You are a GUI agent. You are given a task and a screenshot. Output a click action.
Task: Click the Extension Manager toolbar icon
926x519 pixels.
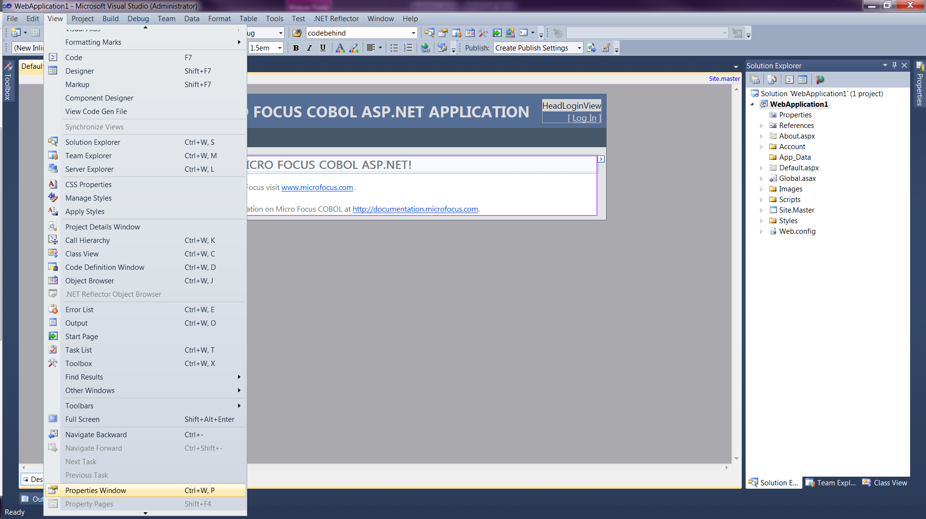pyautogui.click(x=510, y=33)
